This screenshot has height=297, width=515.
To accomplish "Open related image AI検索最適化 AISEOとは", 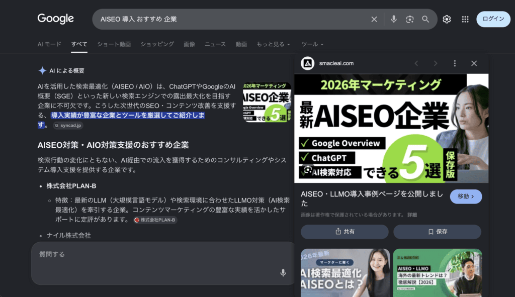I will [345, 273].
